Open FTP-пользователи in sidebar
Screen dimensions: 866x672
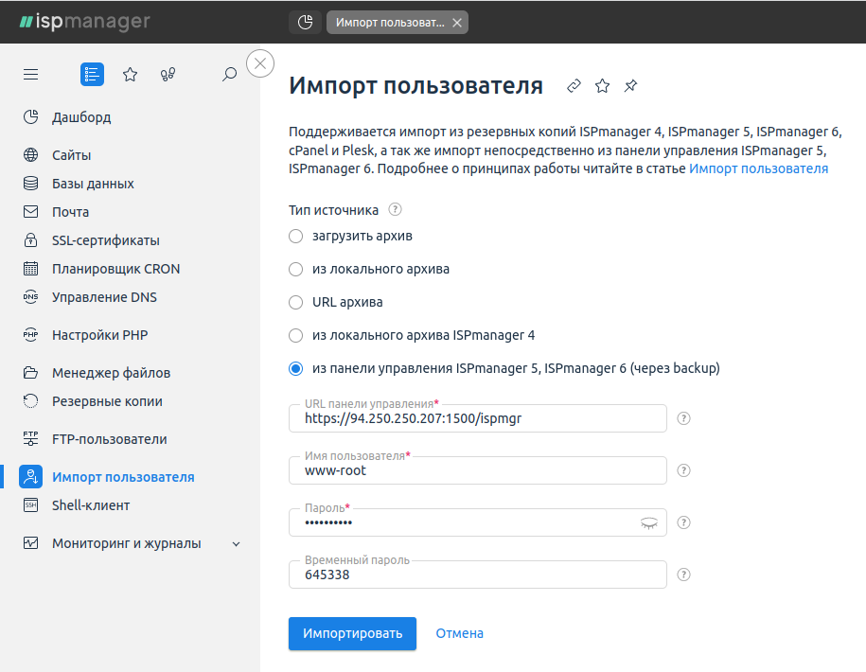(110, 439)
